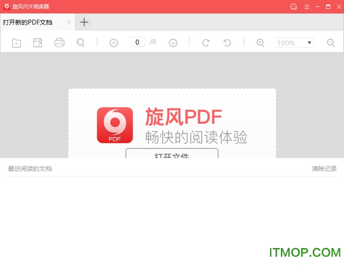Open the hamburger menu in title bar
Viewport: 344px width, 267px height.
307,7
